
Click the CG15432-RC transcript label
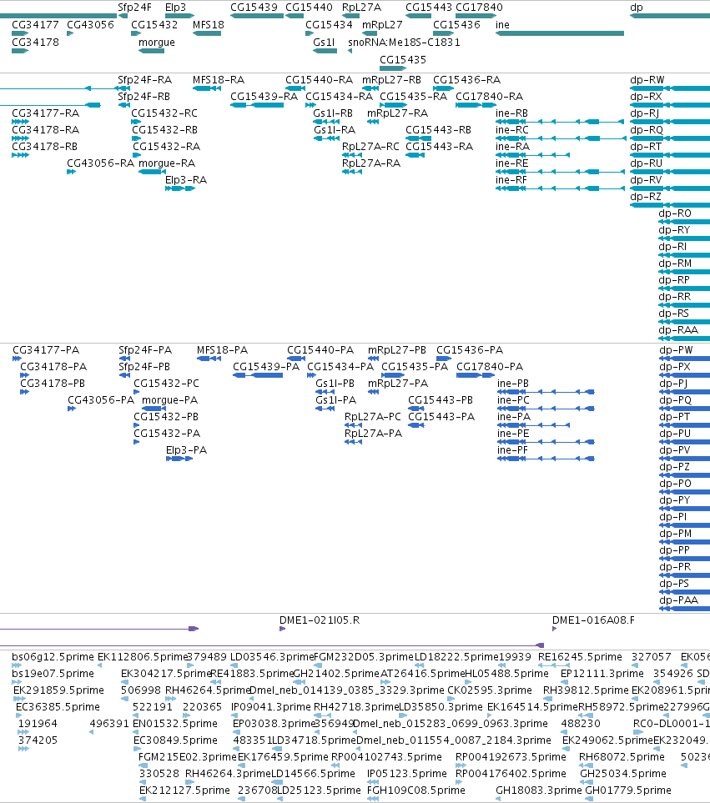pos(164,113)
